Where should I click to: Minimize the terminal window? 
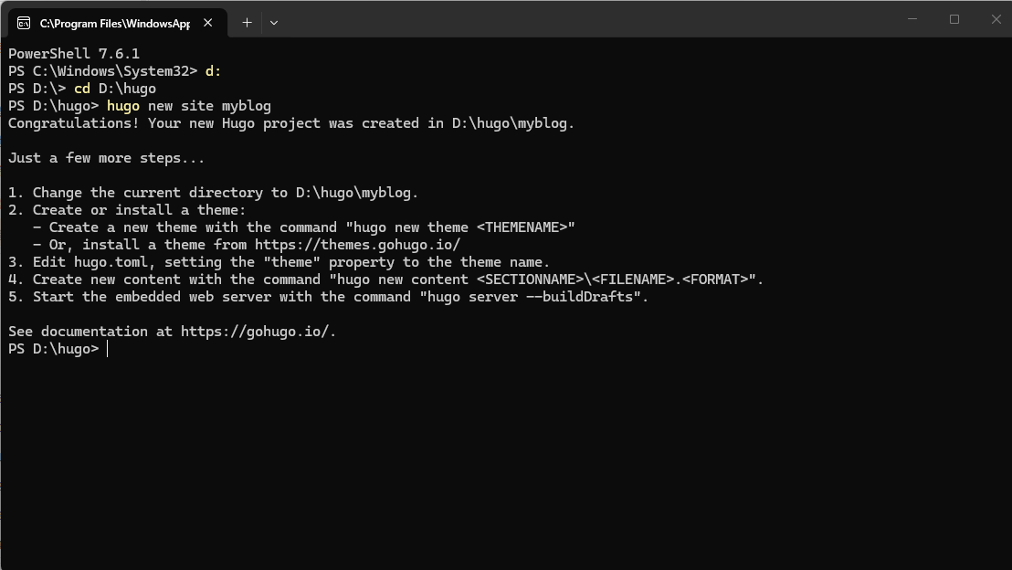pos(912,19)
